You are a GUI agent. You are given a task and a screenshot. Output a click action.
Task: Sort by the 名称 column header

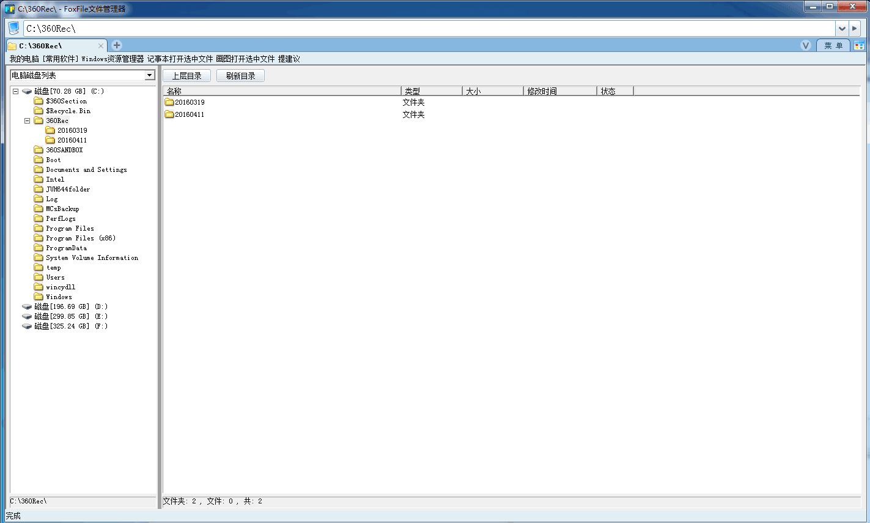coord(282,91)
